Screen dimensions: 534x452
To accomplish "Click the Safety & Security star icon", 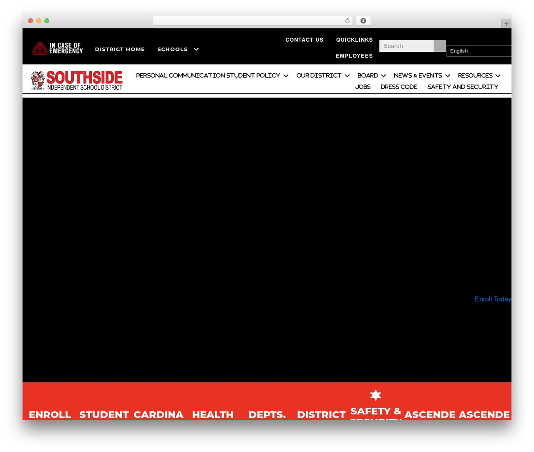I will pyautogui.click(x=376, y=395).
